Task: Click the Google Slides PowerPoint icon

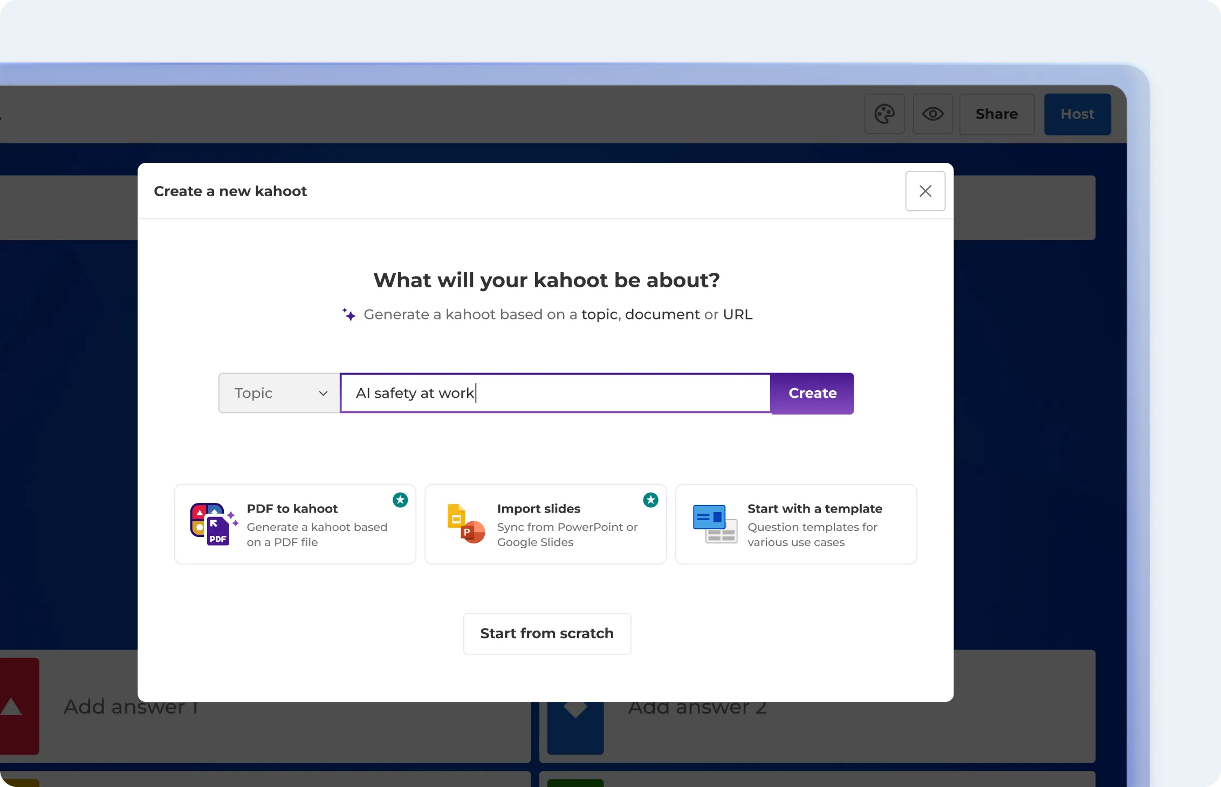Action: tap(466, 524)
